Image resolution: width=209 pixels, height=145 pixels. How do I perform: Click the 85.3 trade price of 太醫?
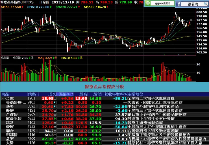tap(49, 143)
